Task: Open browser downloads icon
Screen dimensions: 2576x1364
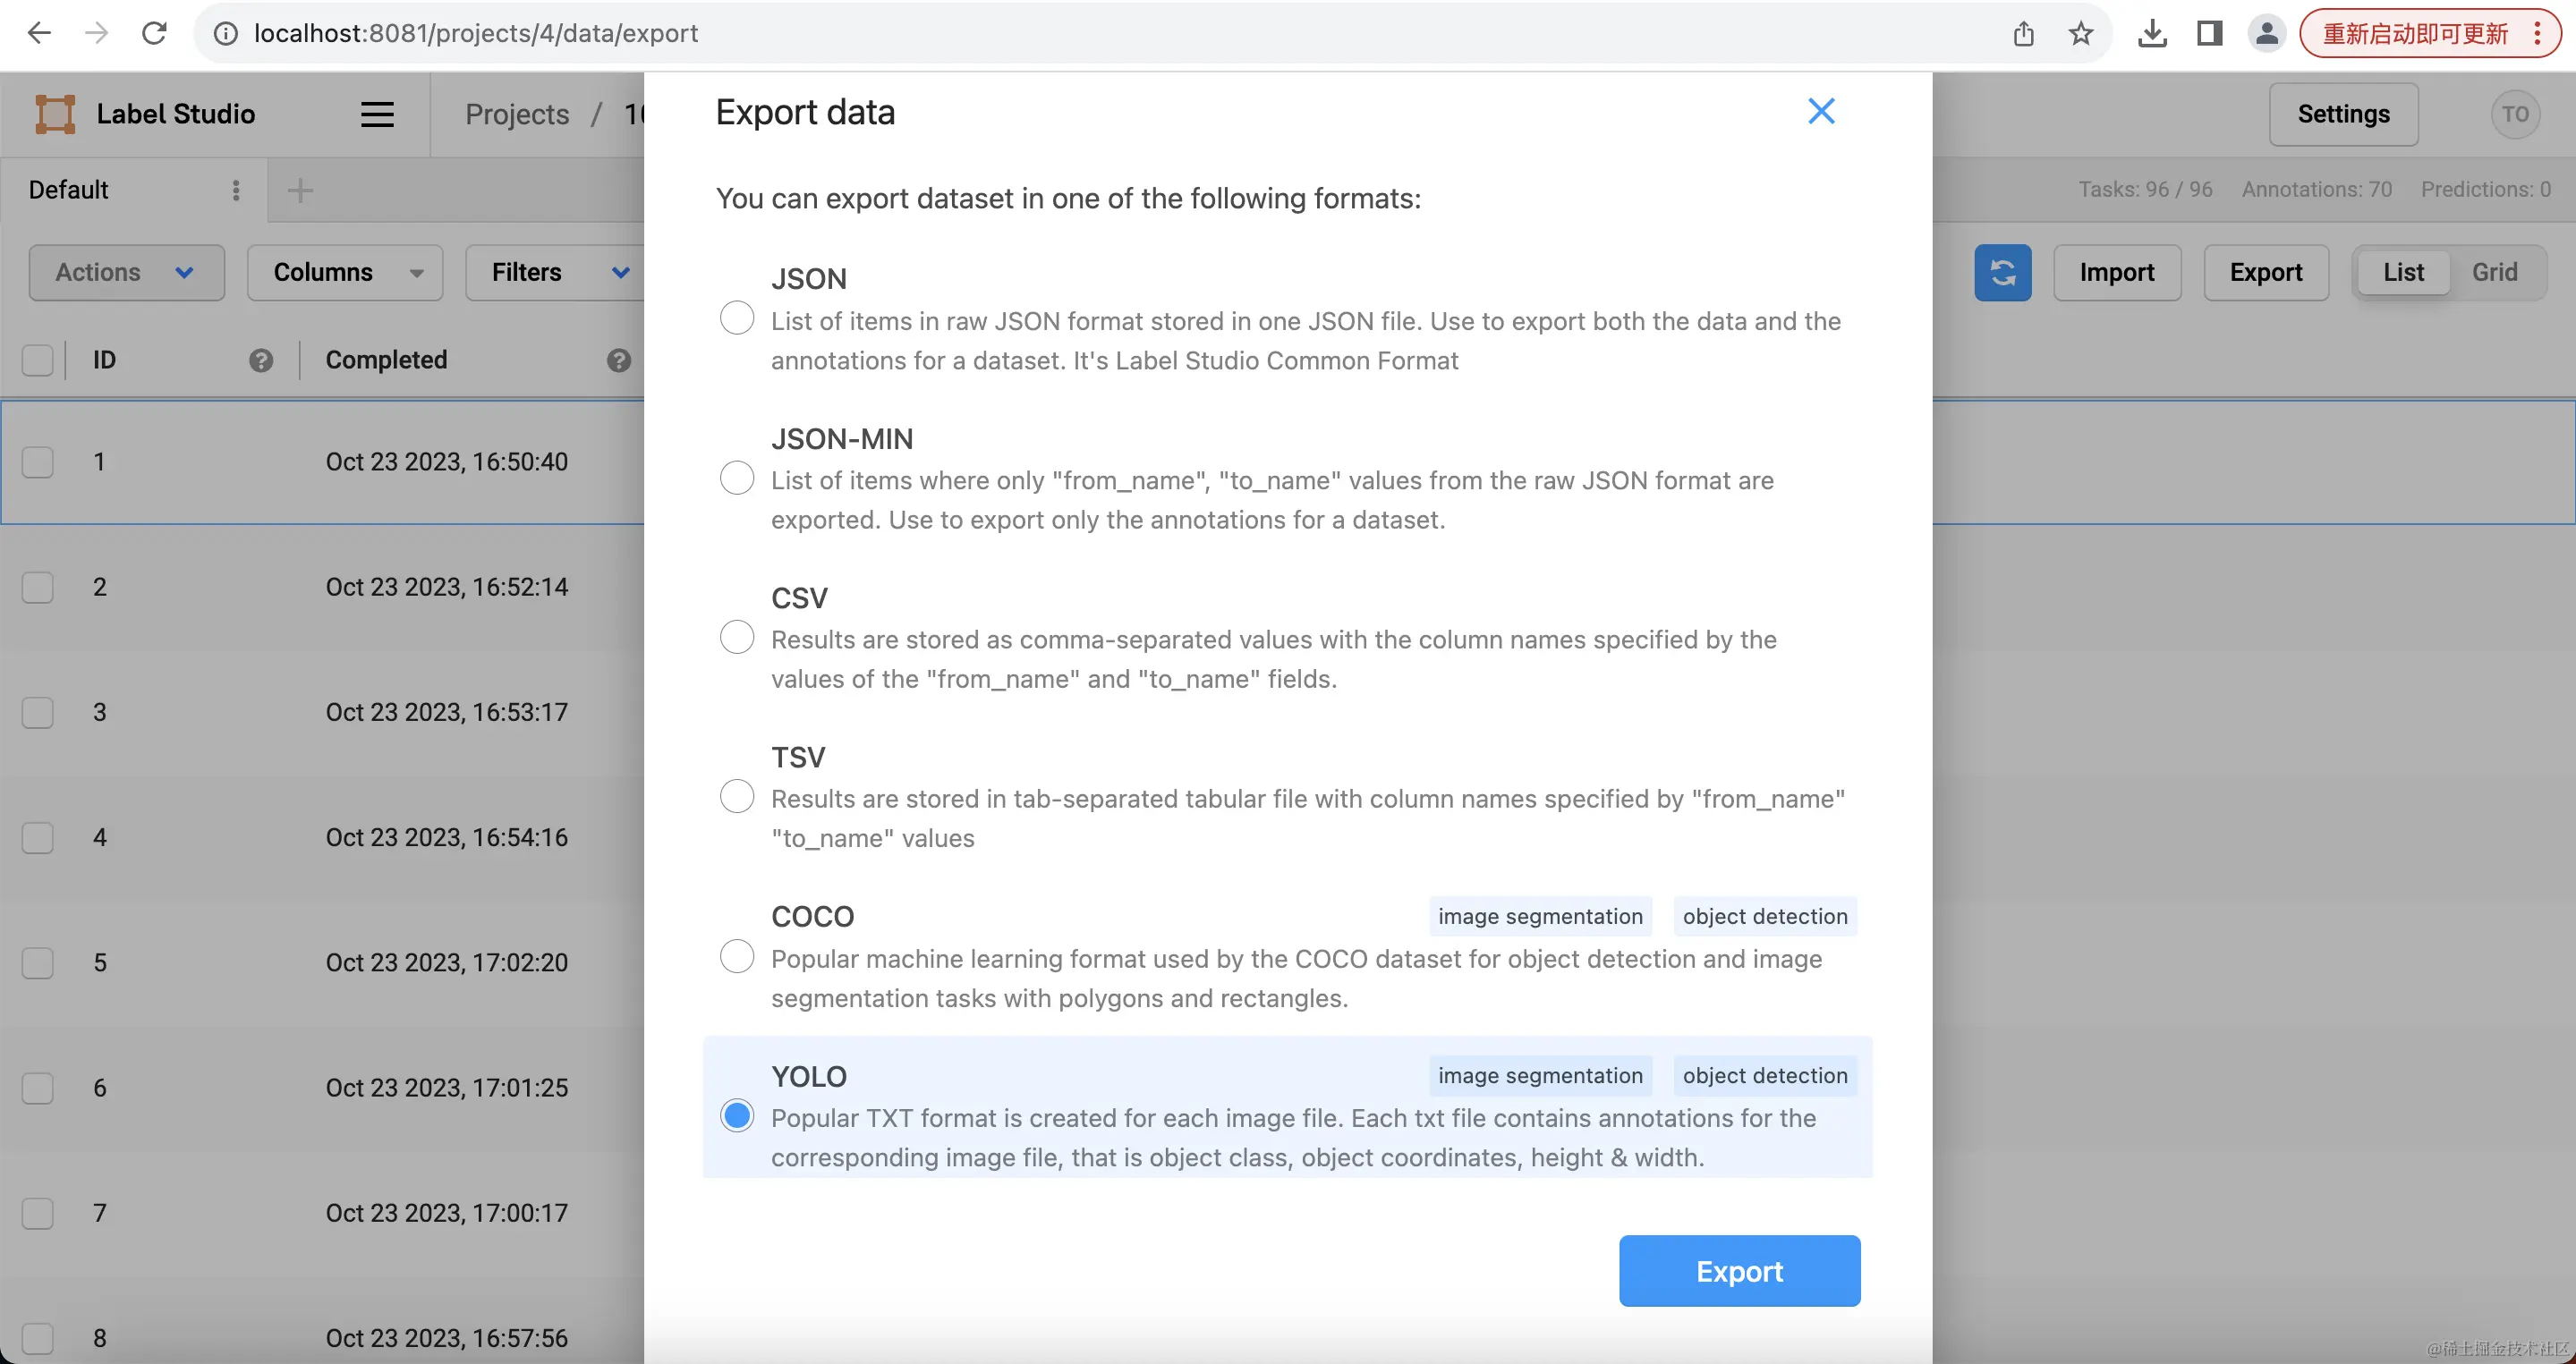Action: [2152, 33]
